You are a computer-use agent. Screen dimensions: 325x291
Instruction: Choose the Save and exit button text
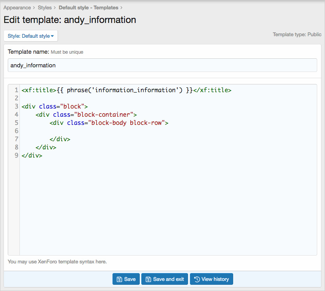pyautogui.click(x=169, y=279)
